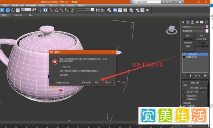Click the Pin Stack icon

click(185, 76)
